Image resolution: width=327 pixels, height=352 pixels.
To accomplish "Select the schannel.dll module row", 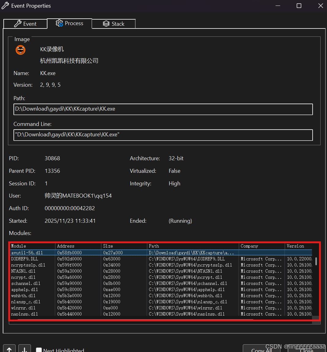I will click(161, 283).
